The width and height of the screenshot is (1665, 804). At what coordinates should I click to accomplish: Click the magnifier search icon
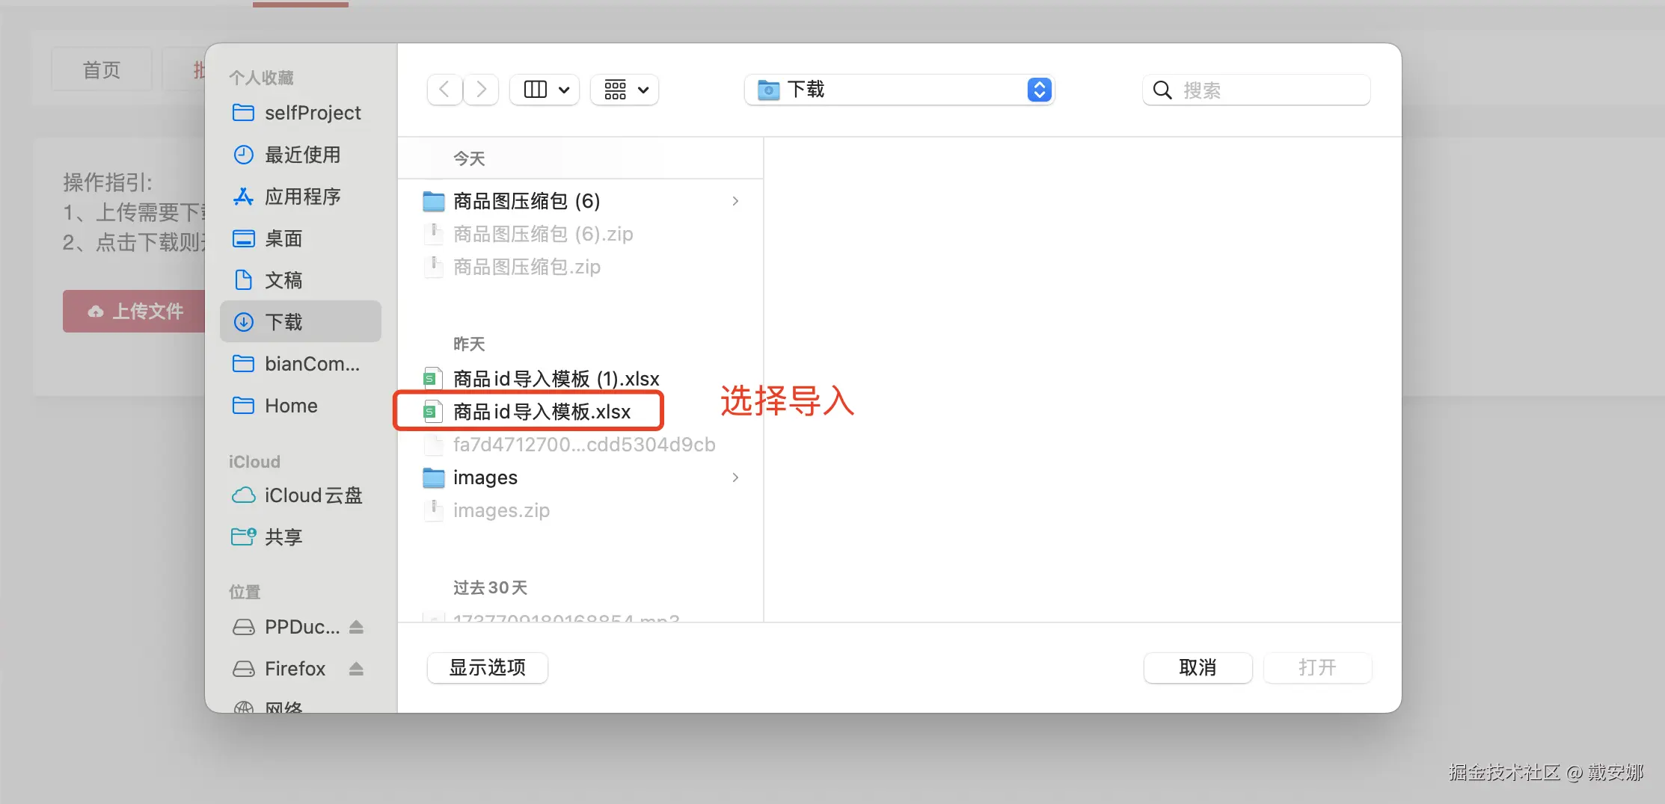(x=1162, y=90)
